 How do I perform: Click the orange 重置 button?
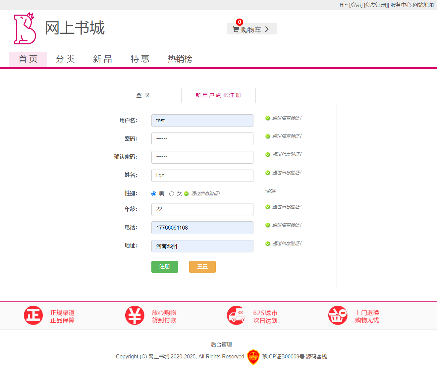pyautogui.click(x=202, y=267)
